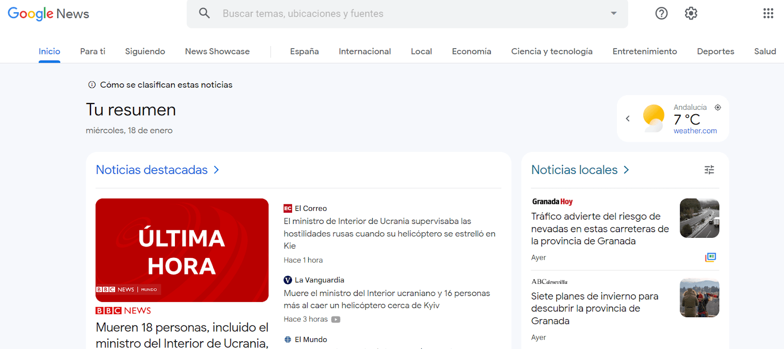Open local news customize sliders icon
The height and width of the screenshot is (349, 784).
[709, 170]
